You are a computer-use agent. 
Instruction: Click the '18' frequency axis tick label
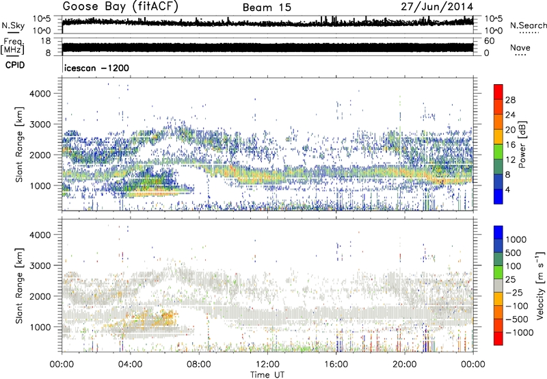pyautogui.click(x=46, y=41)
